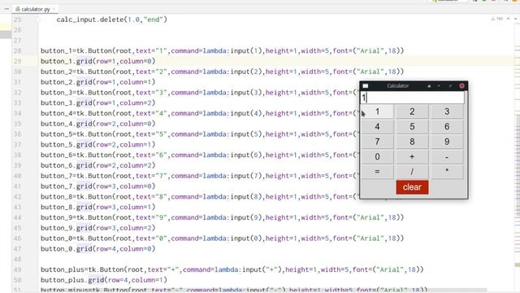Click the equals button in Calculator
The image size is (520, 293).
377,172
